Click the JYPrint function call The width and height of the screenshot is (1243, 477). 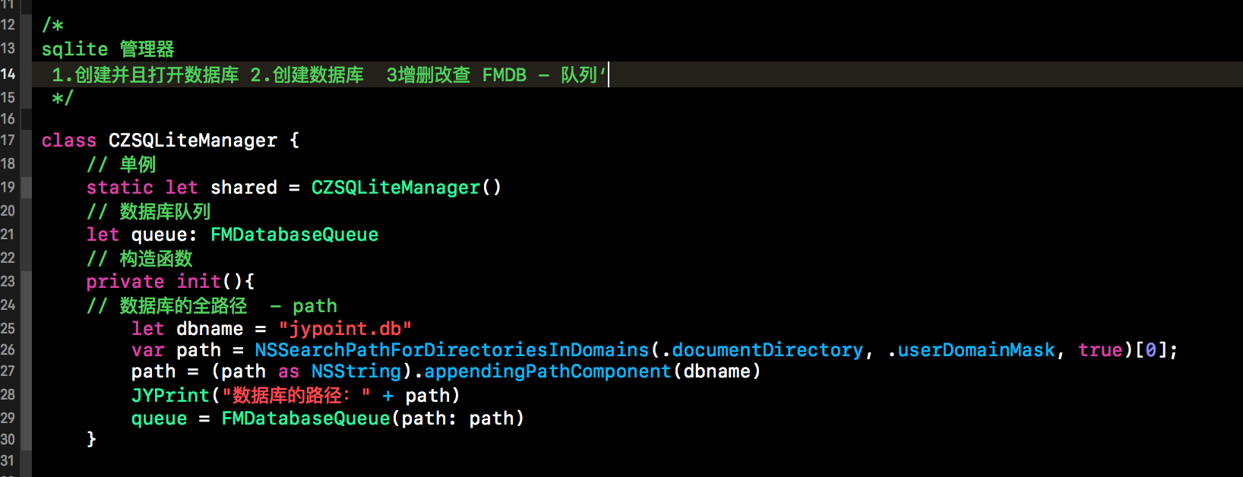point(170,396)
